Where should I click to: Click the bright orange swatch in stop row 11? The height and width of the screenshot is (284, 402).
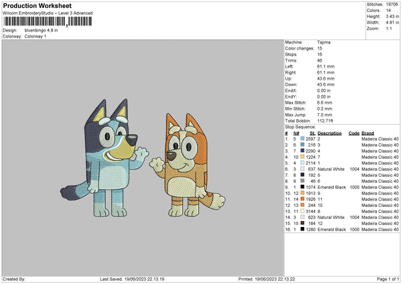tap(302, 199)
